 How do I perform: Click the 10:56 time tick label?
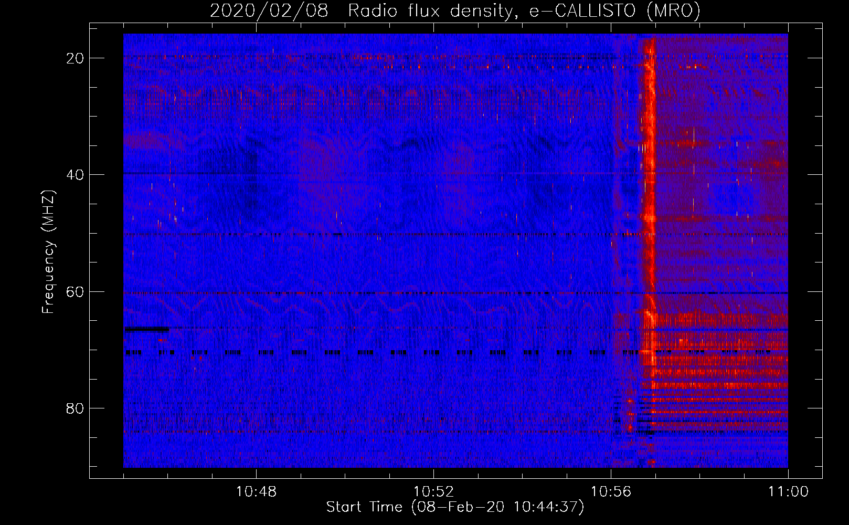[x=611, y=492]
